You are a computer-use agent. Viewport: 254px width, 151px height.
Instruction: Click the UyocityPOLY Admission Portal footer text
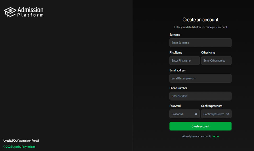point(21,141)
